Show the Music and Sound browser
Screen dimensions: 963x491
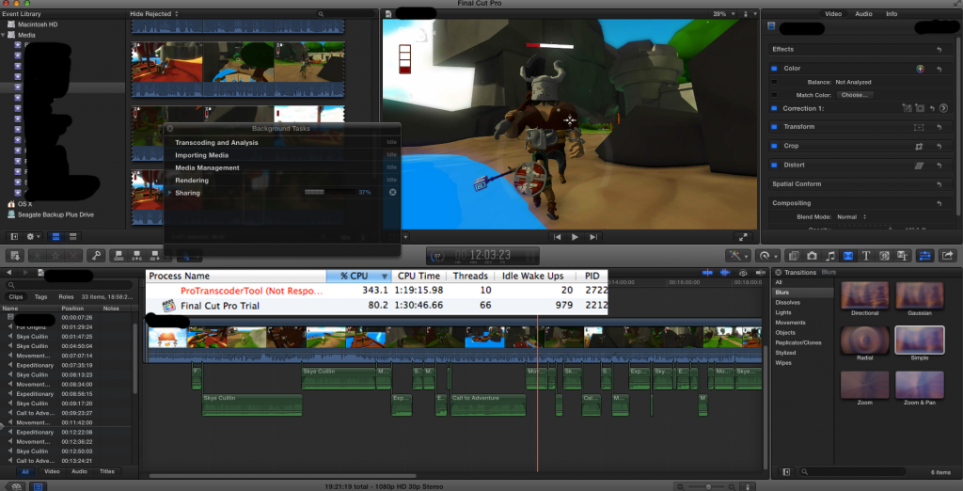coord(829,255)
